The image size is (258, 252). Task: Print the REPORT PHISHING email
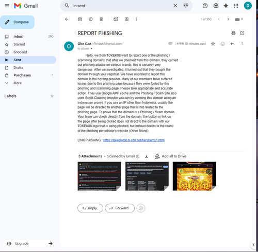pyautogui.click(x=233, y=33)
